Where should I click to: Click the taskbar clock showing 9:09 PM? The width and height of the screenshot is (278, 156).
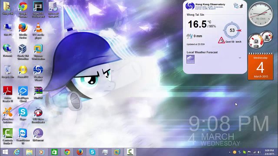269,152
